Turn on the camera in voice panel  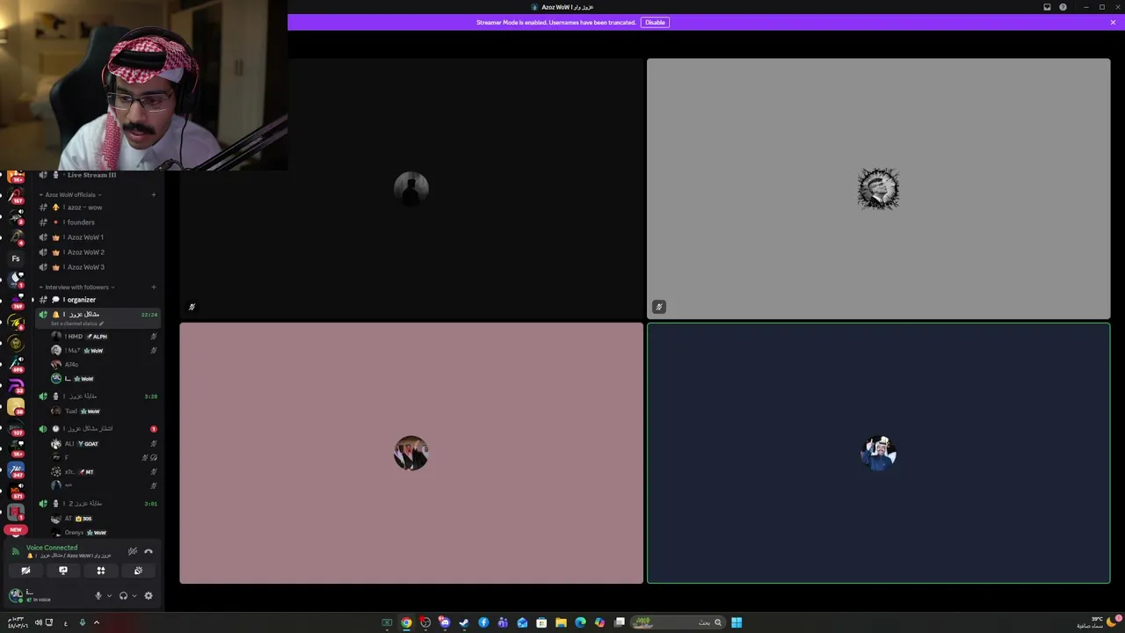tap(25, 571)
